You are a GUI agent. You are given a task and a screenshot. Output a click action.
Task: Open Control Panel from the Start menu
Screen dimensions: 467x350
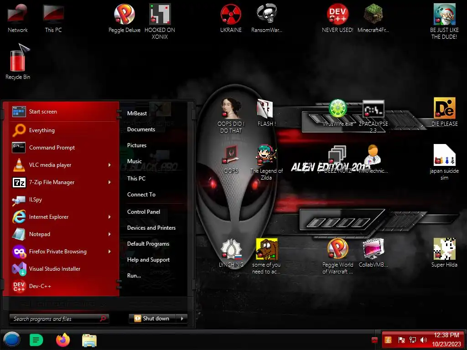(x=144, y=212)
